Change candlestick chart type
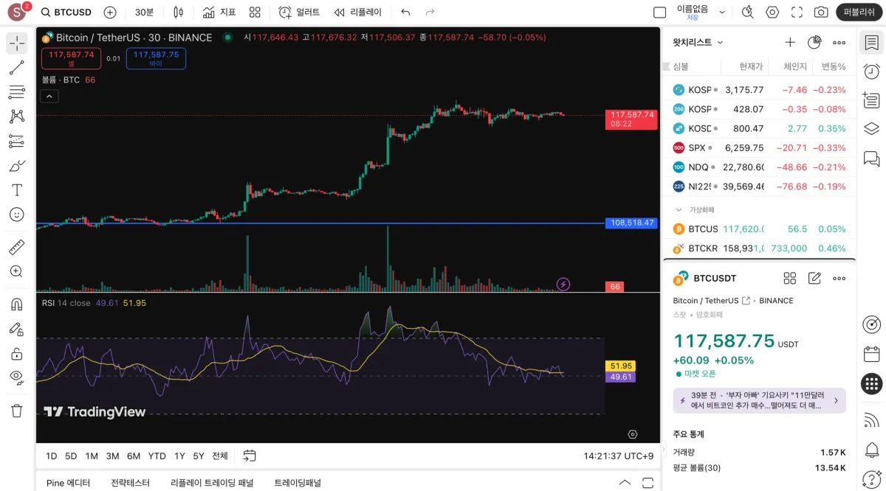This screenshot has width=886, height=491. 178,13
